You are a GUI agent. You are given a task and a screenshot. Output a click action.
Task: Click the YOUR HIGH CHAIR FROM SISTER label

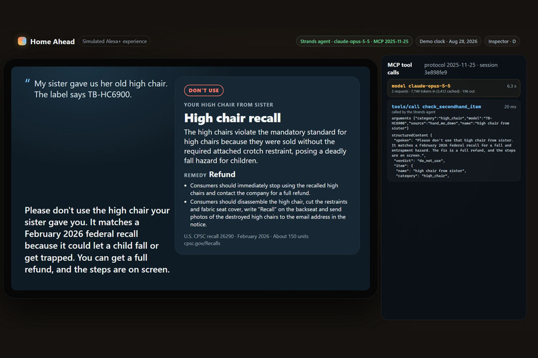[228, 105]
